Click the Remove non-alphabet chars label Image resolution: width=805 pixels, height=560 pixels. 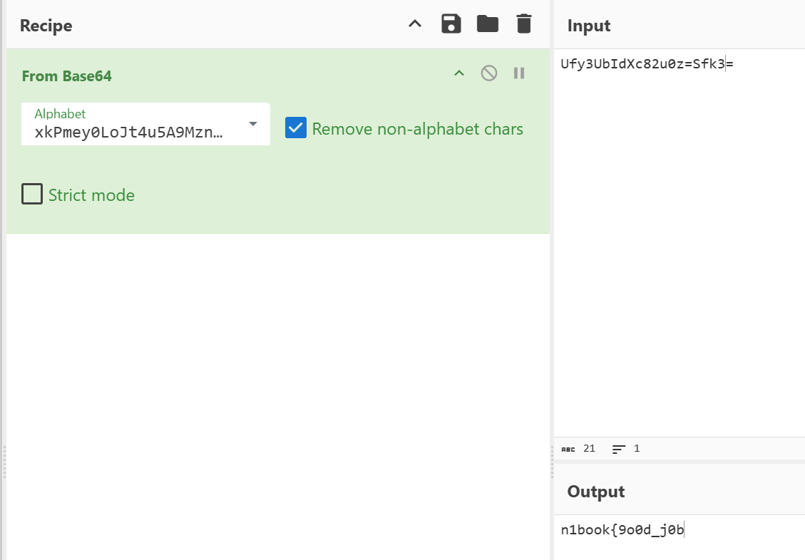[417, 129]
